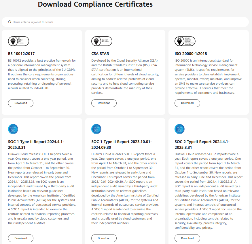Click the SOC 2 Reports description paragraph
Screen dimensions: 252x244
click(209, 191)
